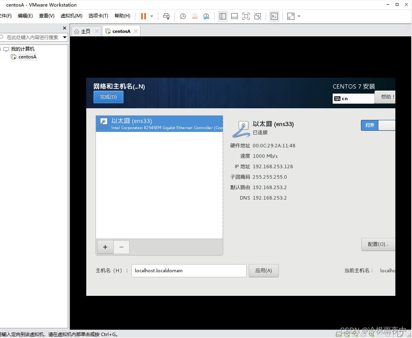
Task: Select centosA in the library tree
Action: (27, 57)
